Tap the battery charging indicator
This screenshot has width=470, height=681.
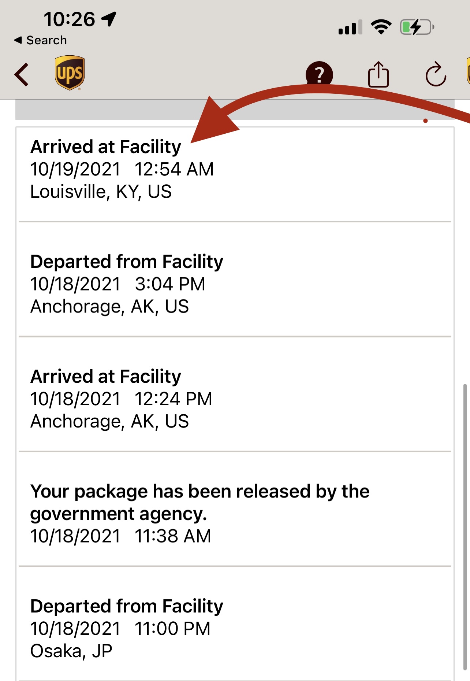point(417,27)
